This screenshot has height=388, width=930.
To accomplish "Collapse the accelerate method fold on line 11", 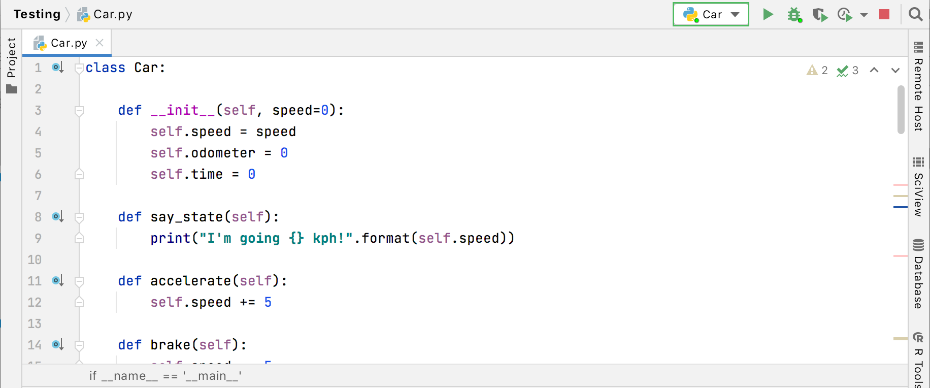I will pos(79,281).
